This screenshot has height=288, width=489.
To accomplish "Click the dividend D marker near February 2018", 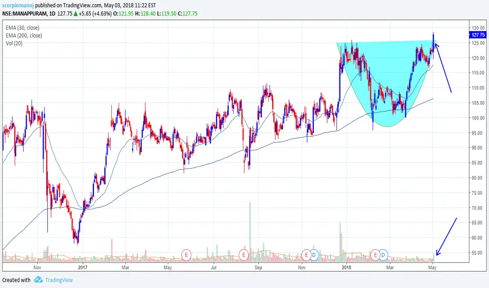I will 384,255.
